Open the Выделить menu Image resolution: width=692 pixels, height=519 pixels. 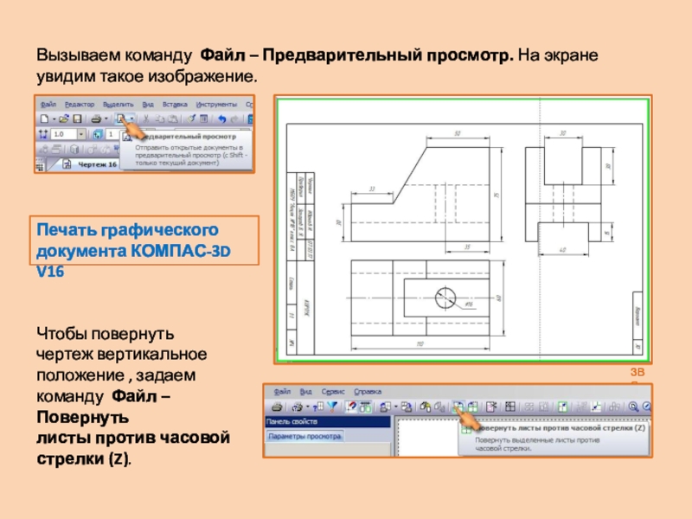[x=119, y=104]
